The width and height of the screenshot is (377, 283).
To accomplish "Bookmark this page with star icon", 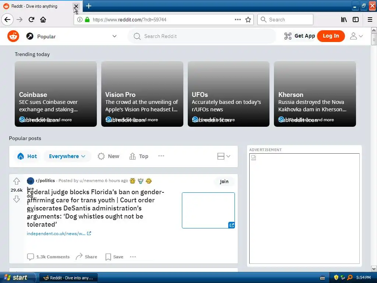I will [248, 20].
